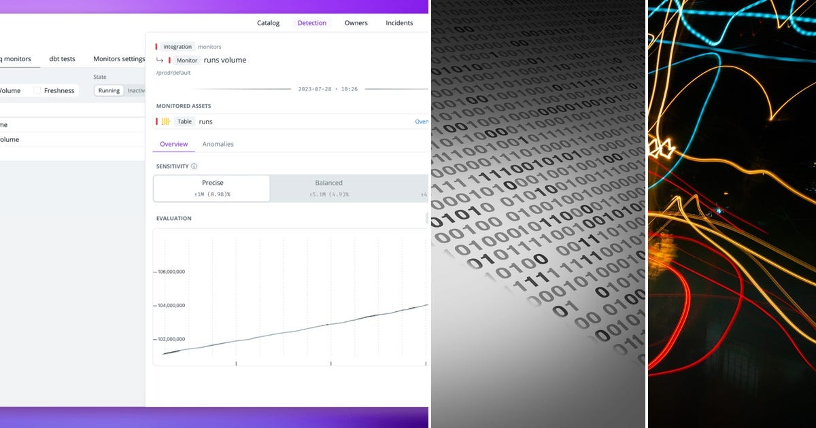Click the integration breadcrumb link
Screen dimensions: 816x428
click(177, 46)
